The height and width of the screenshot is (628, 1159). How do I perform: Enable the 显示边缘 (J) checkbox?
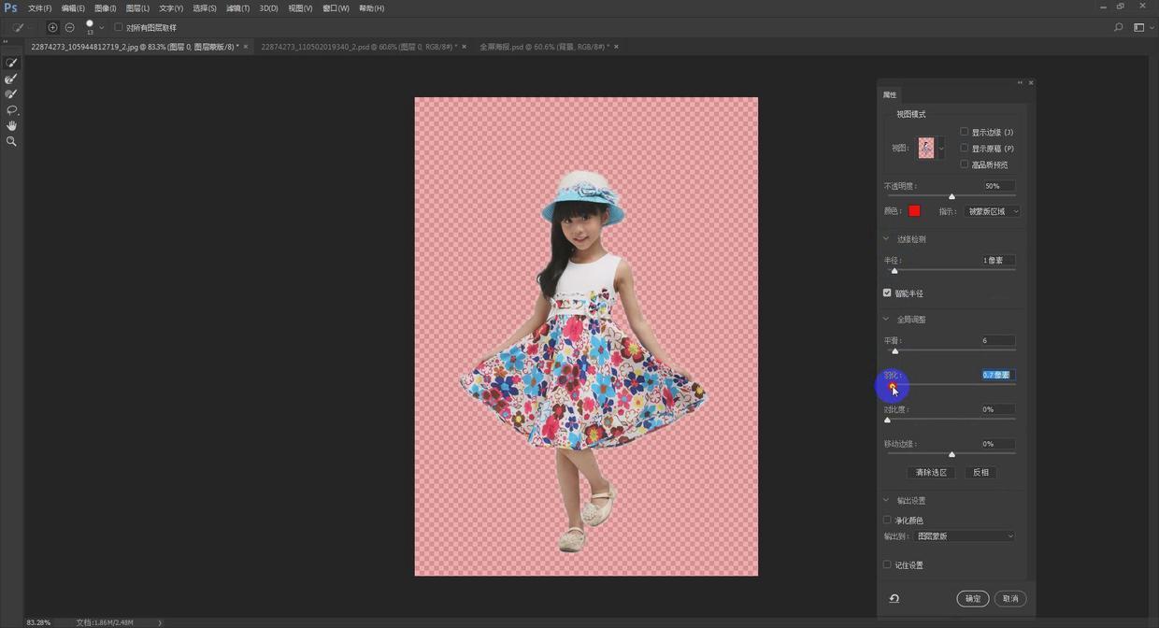pyautogui.click(x=965, y=132)
